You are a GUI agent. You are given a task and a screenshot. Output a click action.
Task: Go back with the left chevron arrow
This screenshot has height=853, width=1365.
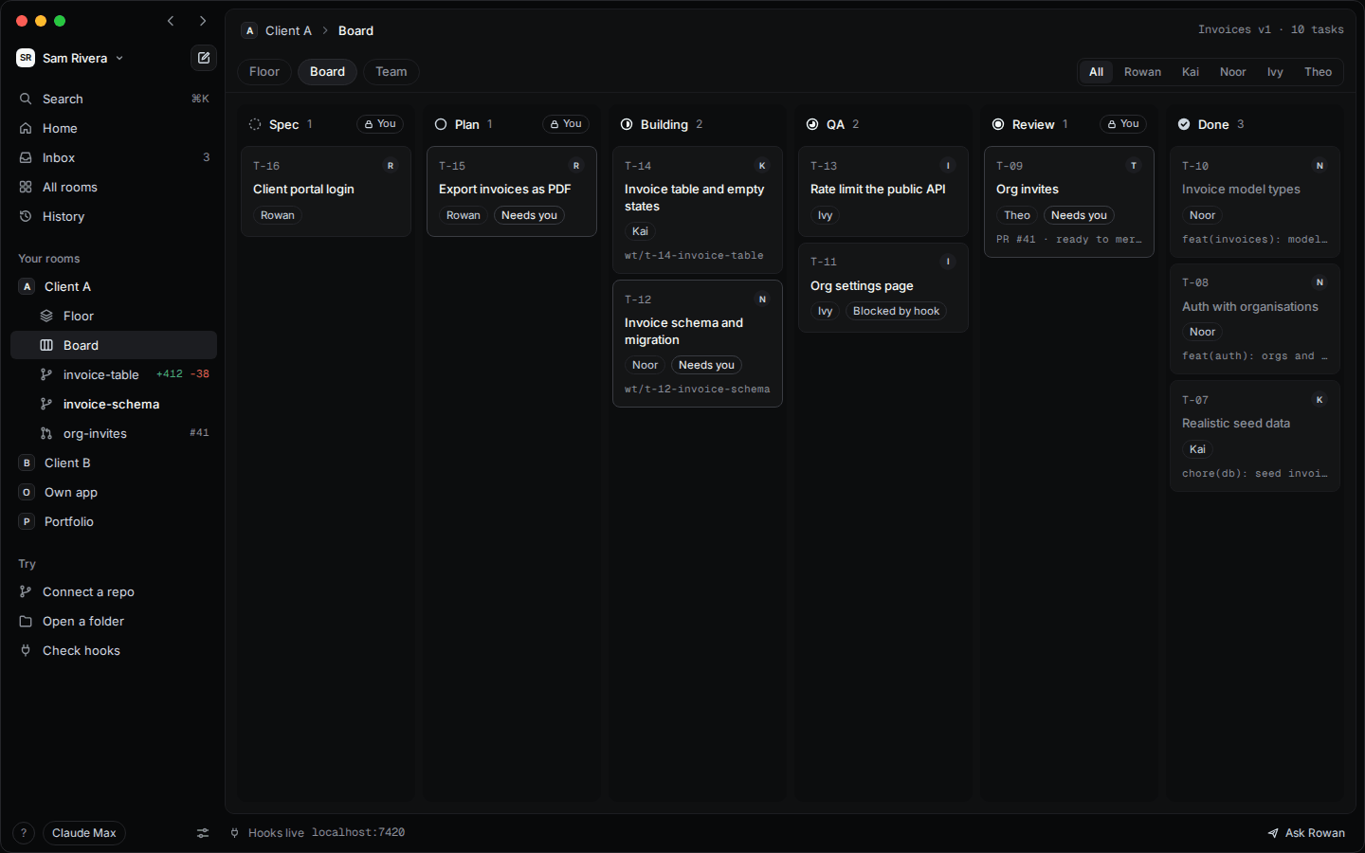(x=171, y=21)
